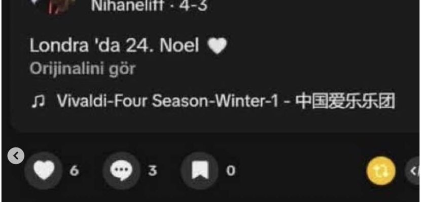Click the user avatar picture

click(x=60, y=6)
